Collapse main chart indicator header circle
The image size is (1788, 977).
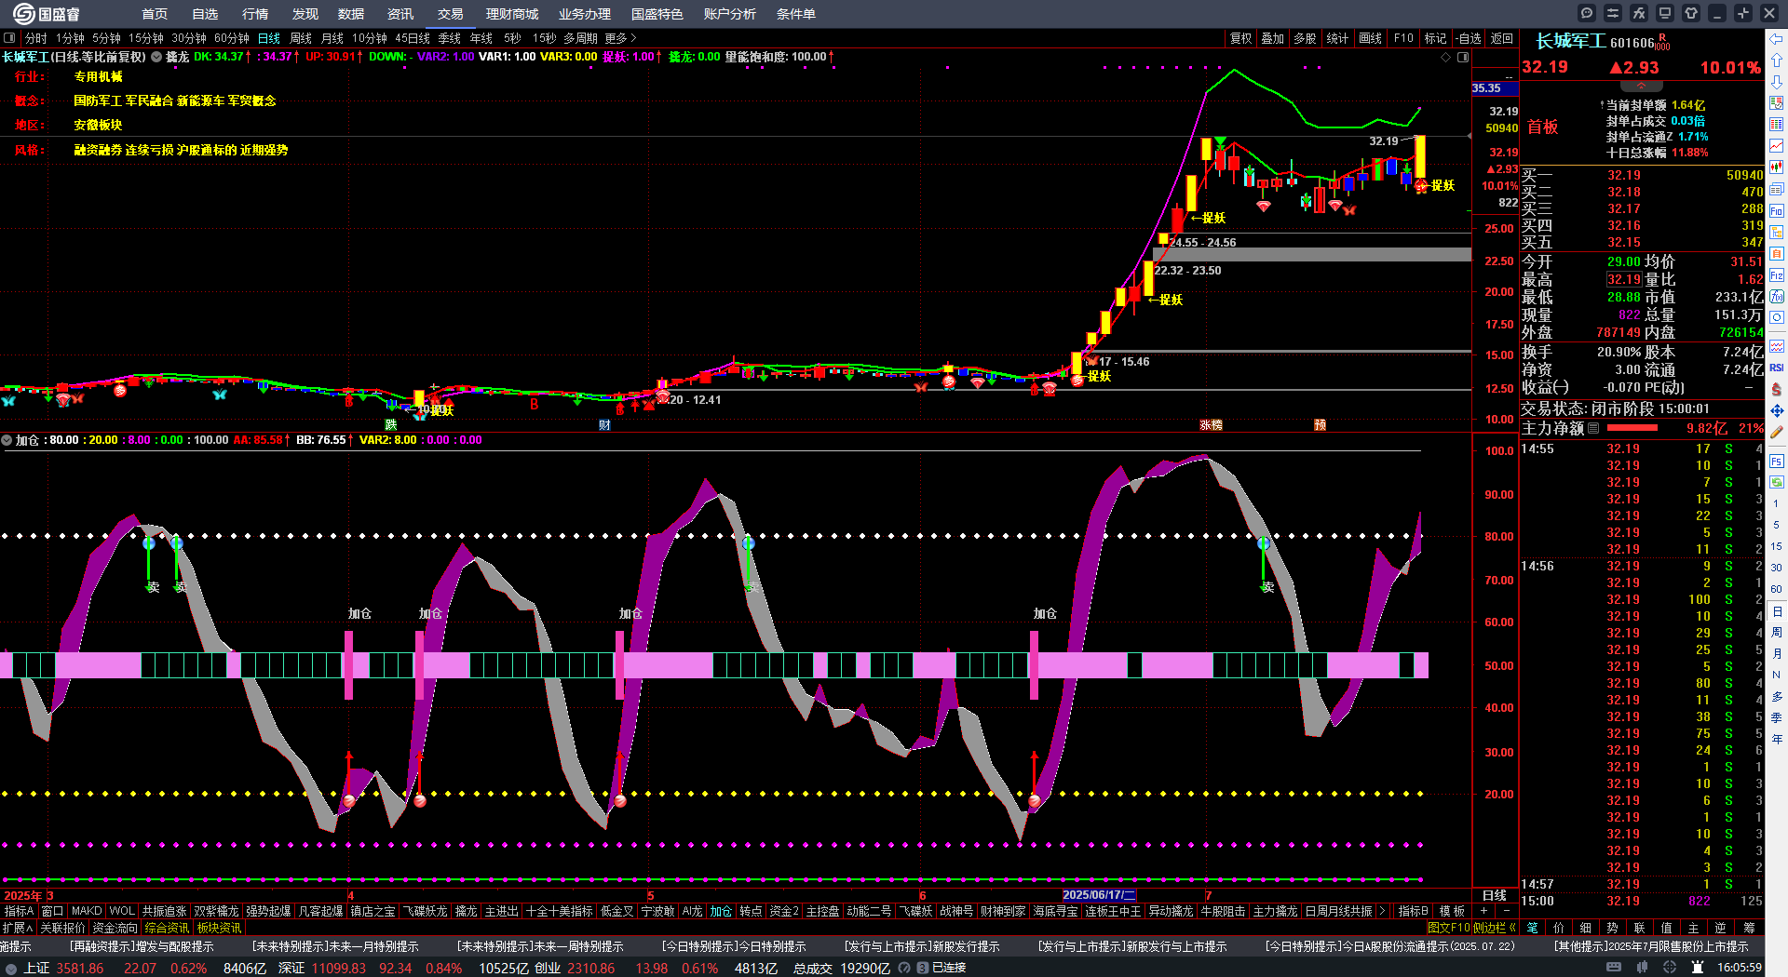156,57
